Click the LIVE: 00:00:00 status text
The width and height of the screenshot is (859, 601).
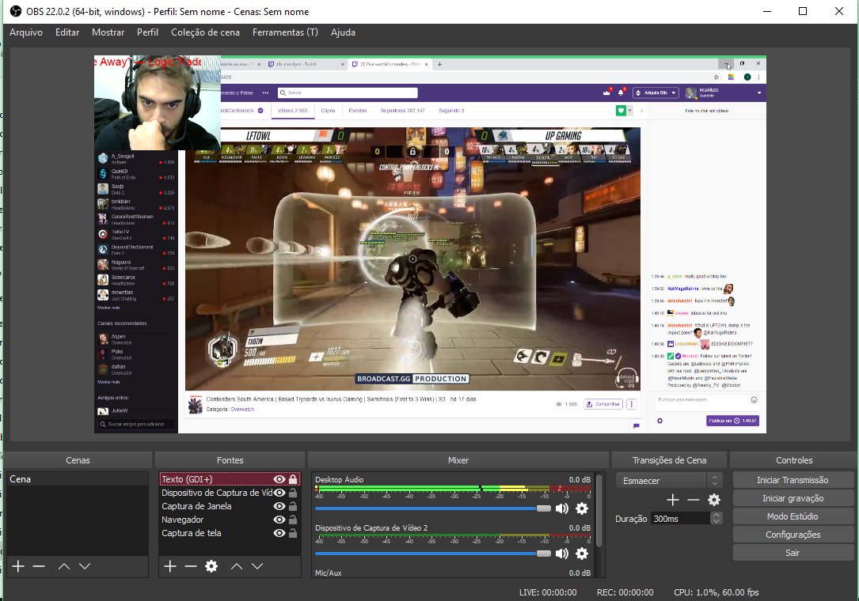(548, 592)
